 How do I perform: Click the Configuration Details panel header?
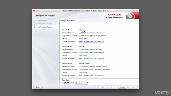[68, 21]
